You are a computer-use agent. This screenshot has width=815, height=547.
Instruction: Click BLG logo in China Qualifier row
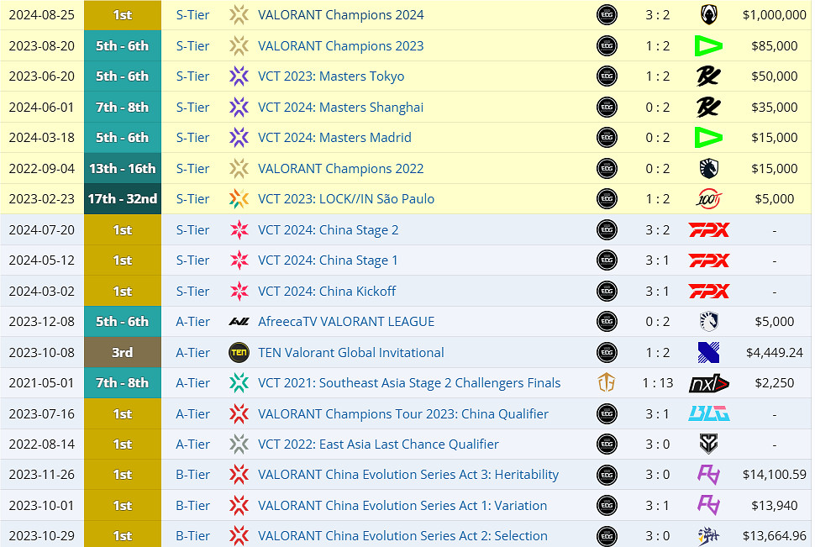(x=708, y=414)
